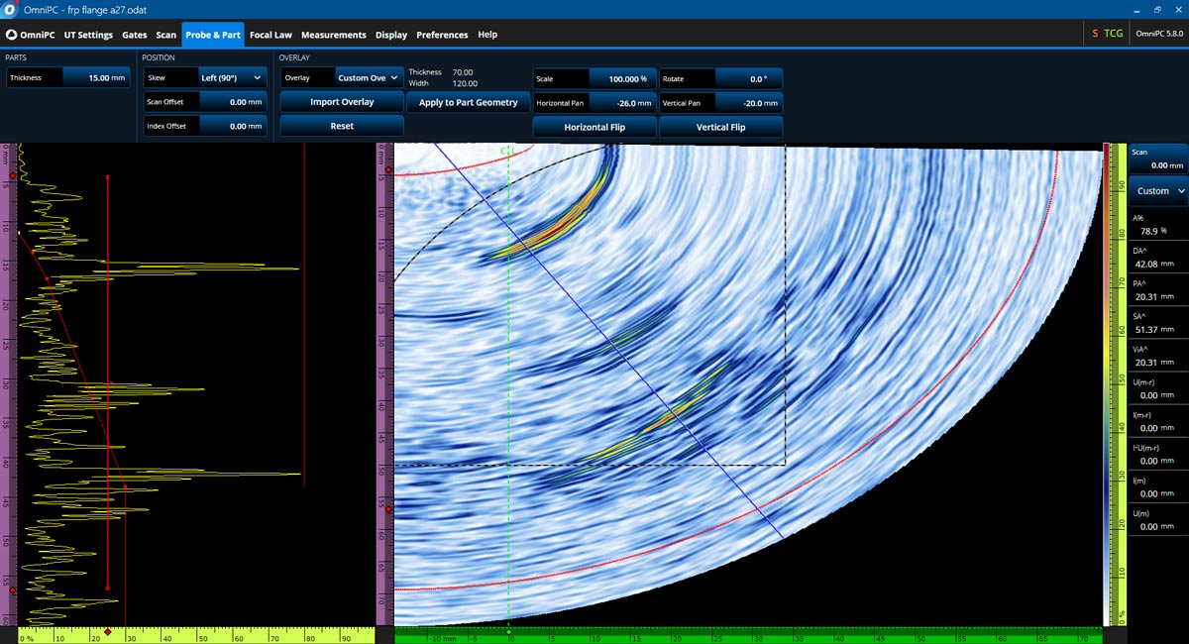
Task: Switch to the UT Settings tab
Action: coord(88,35)
